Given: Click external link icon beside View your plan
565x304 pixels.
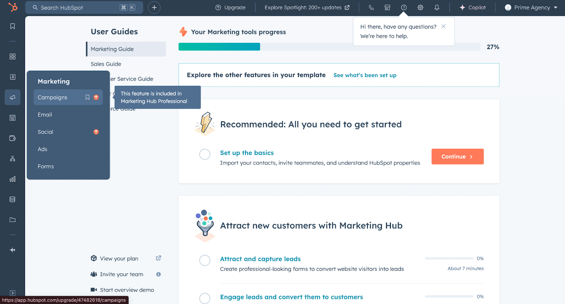Looking at the screenshot, I should [159, 258].
